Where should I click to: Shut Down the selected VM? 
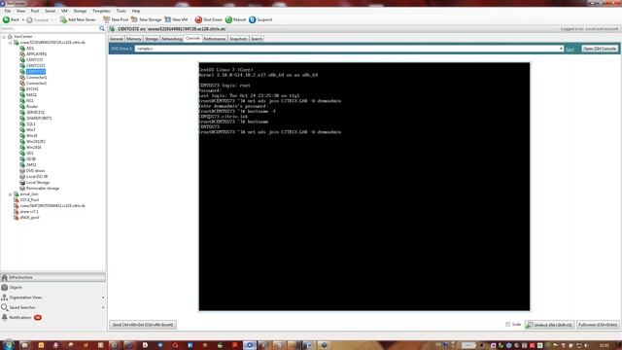pyautogui.click(x=209, y=19)
